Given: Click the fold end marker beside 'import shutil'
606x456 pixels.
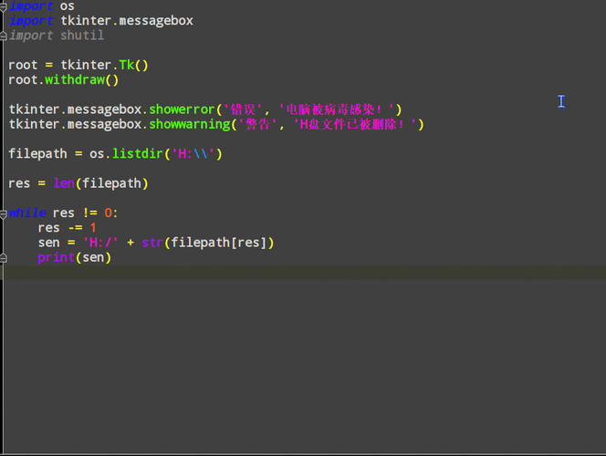Looking at the screenshot, I should point(3,36).
